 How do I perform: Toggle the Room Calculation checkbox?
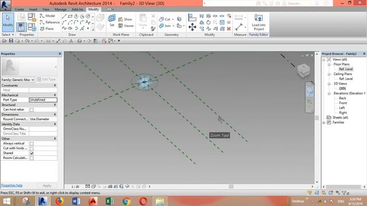pos(32,159)
